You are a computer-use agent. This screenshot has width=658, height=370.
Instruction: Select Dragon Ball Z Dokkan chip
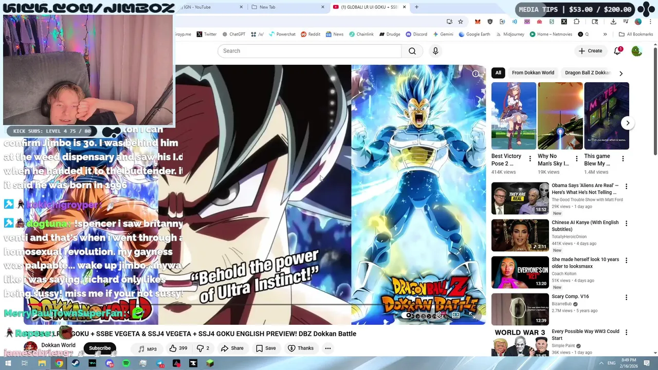[x=587, y=73]
